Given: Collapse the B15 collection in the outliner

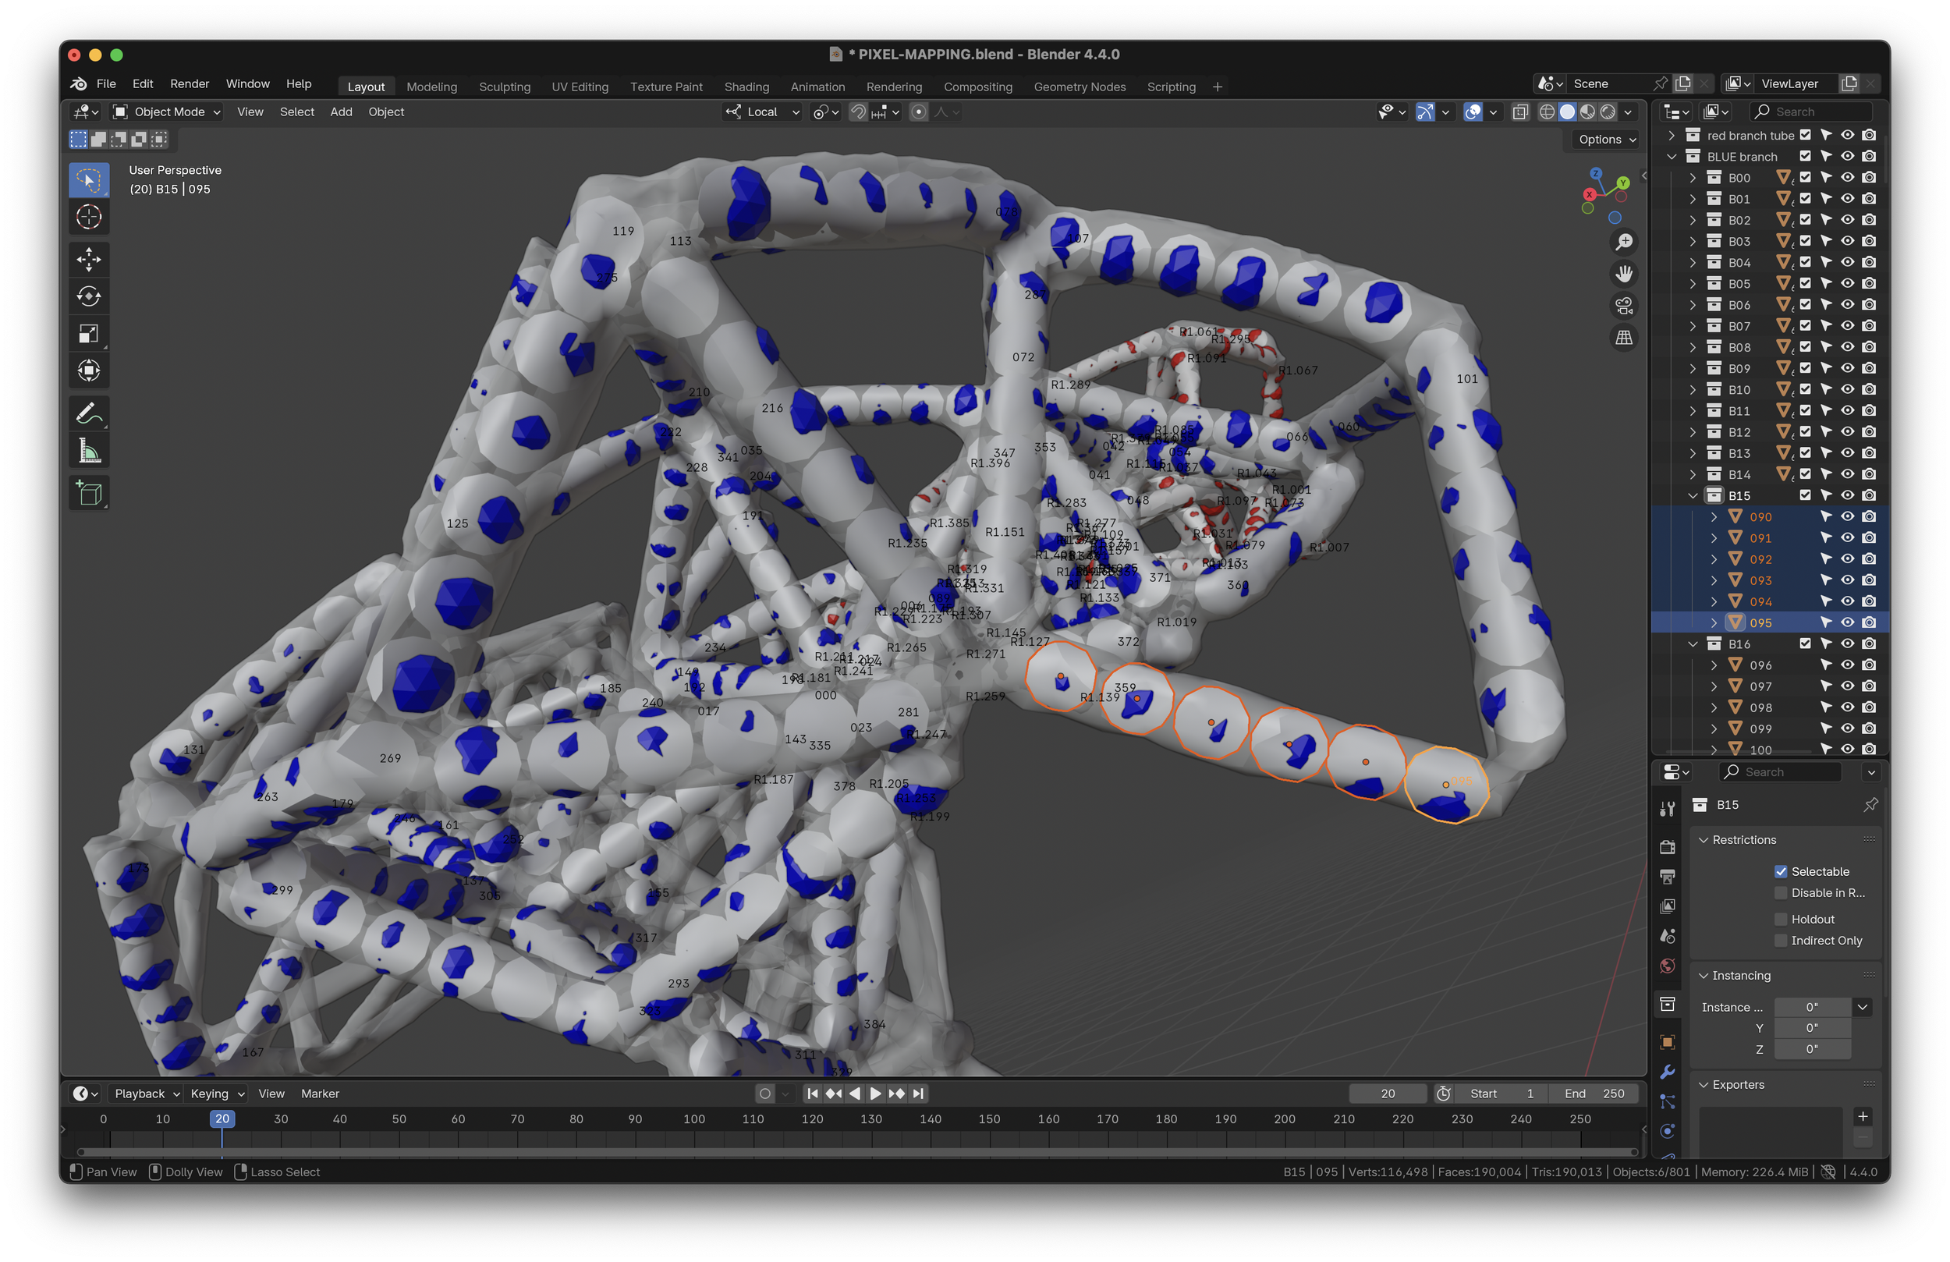Looking at the screenshot, I should pyautogui.click(x=1693, y=496).
